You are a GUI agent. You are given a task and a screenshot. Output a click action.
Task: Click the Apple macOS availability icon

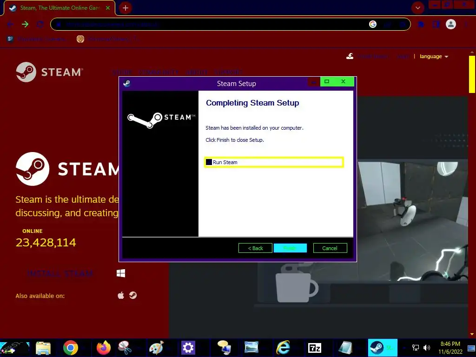[x=121, y=295]
